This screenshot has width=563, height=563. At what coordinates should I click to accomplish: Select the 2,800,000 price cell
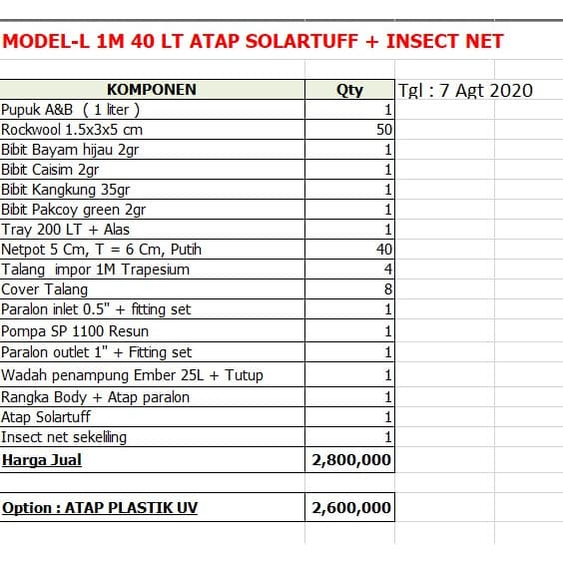coord(349,460)
